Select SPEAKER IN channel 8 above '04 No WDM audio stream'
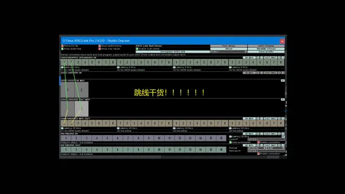The width and height of the screenshot is (345, 194). coord(281,63)
